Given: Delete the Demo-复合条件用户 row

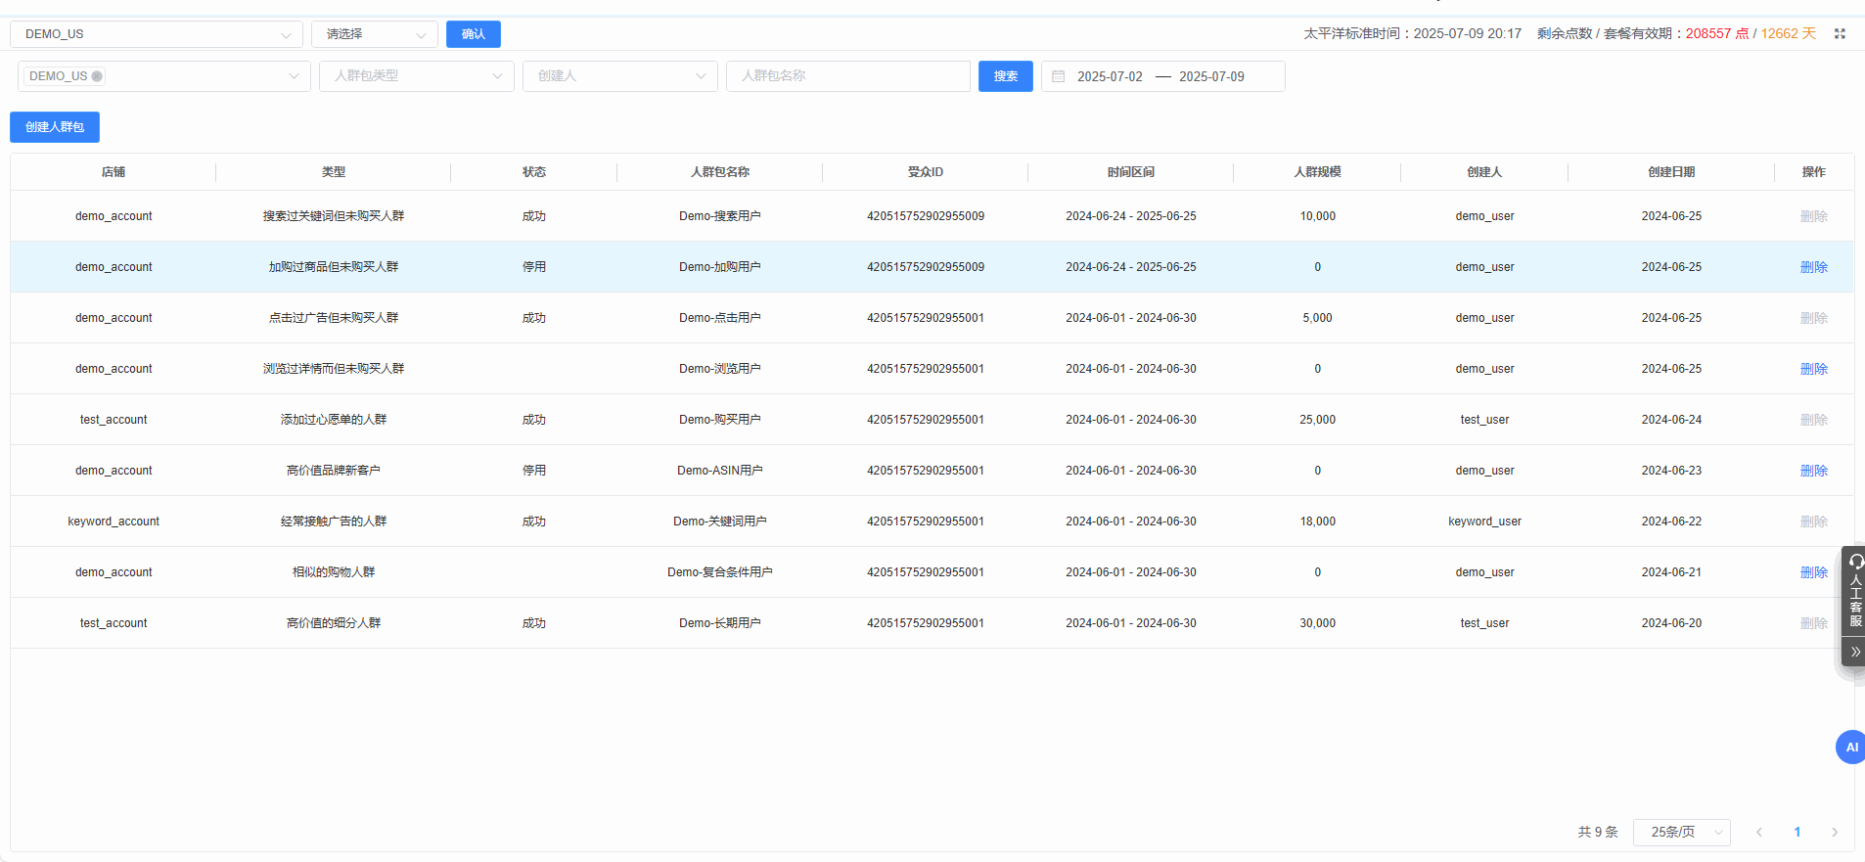Looking at the screenshot, I should (x=1814, y=572).
